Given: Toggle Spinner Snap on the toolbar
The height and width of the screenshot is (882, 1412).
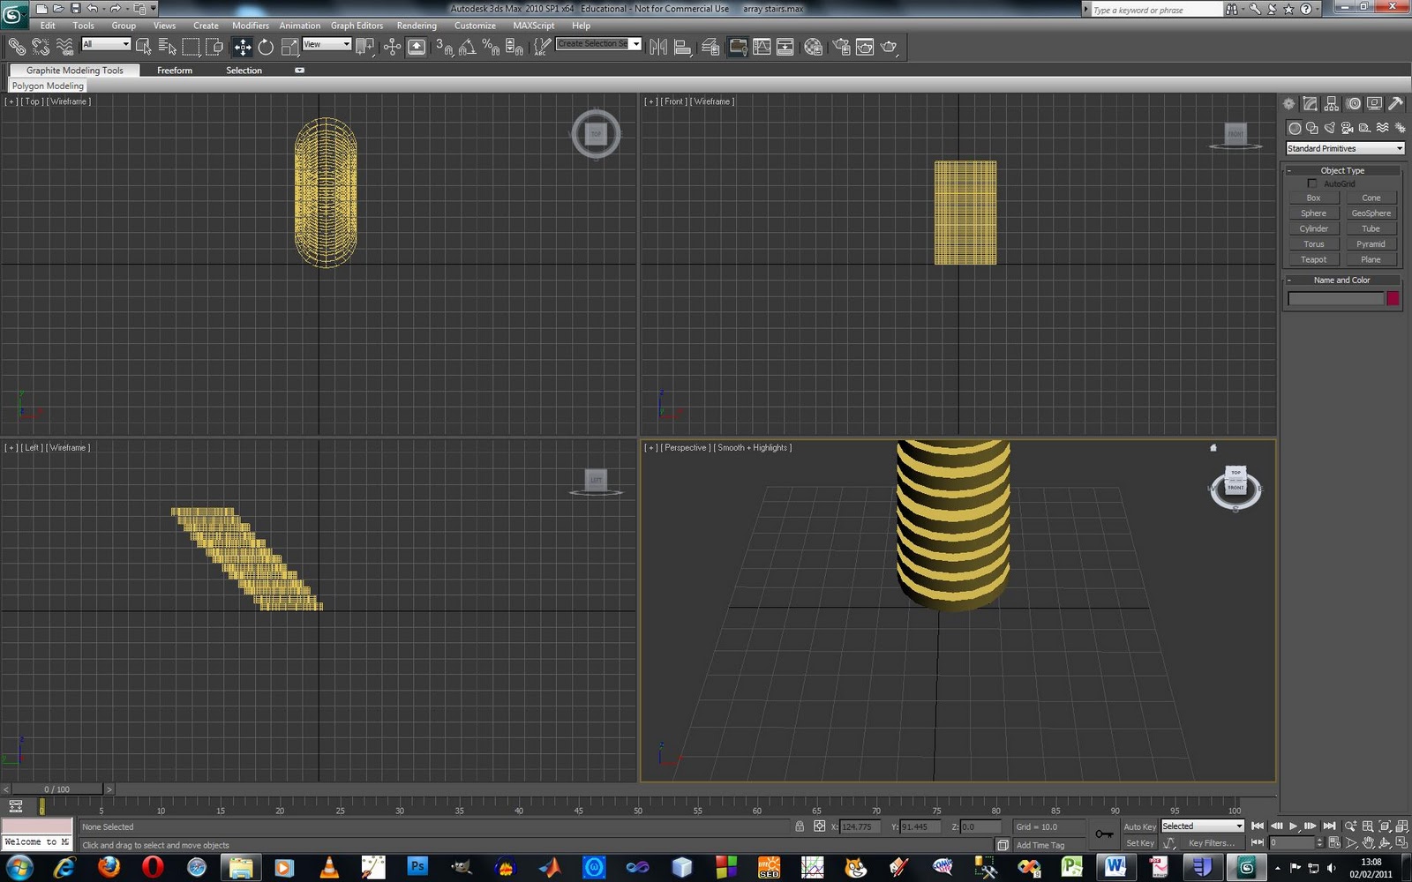Looking at the screenshot, I should [x=514, y=47].
